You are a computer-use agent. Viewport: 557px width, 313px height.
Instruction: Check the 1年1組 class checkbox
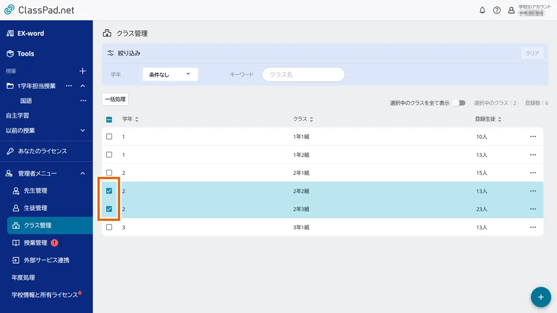coord(109,137)
